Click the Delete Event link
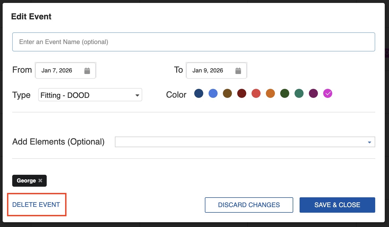The image size is (389, 227). point(36,205)
